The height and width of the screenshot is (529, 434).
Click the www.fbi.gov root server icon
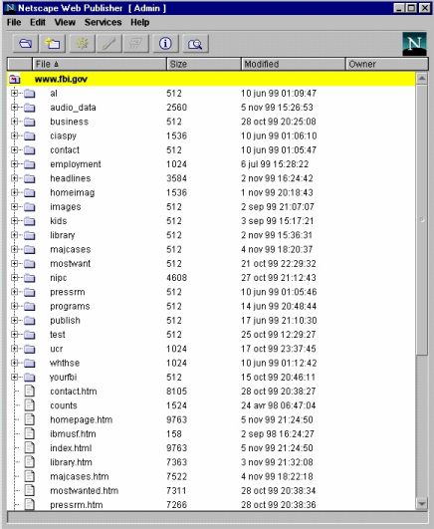tap(15, 79)
